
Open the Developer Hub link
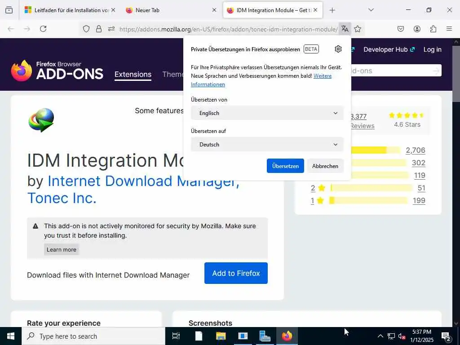(389, 49)
